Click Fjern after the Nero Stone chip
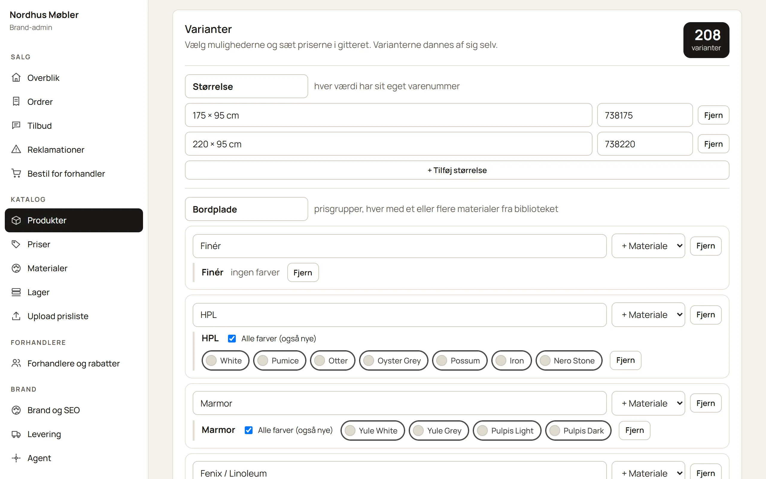This screenshot has width=766, height=479. pos(625,360)
